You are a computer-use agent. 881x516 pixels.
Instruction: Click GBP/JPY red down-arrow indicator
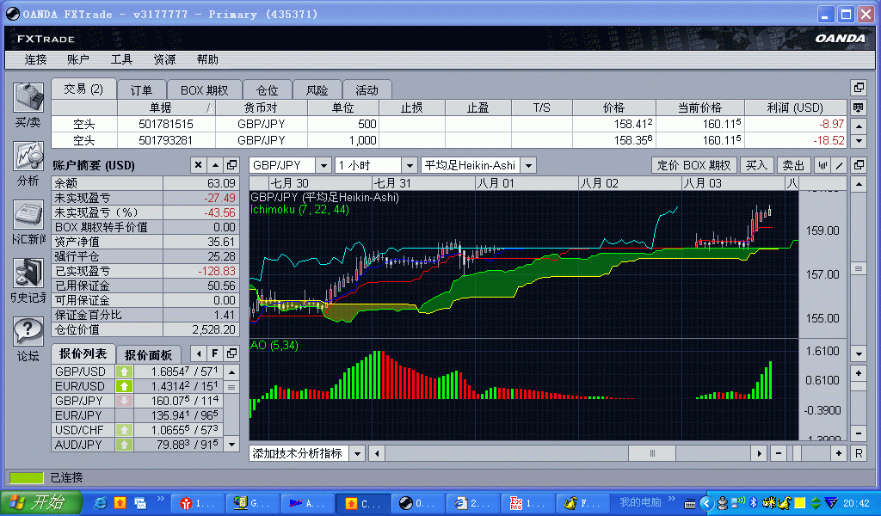[124, 401]
